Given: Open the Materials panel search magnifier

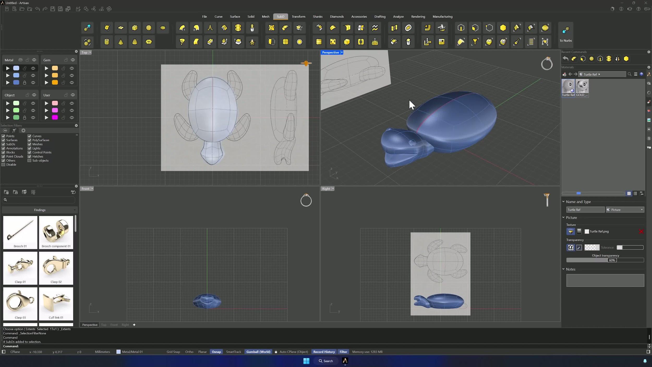Looking at the screenshot, I should coord(630,74).
